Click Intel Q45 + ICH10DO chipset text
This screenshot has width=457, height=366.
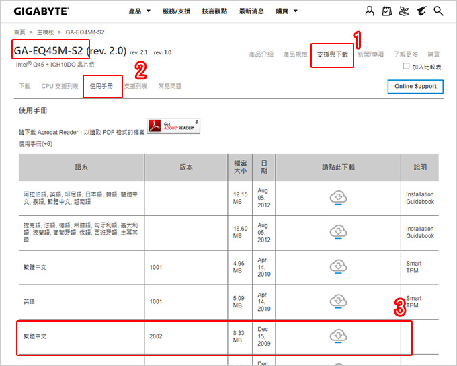pyautogui.click(x=55, y=65)
